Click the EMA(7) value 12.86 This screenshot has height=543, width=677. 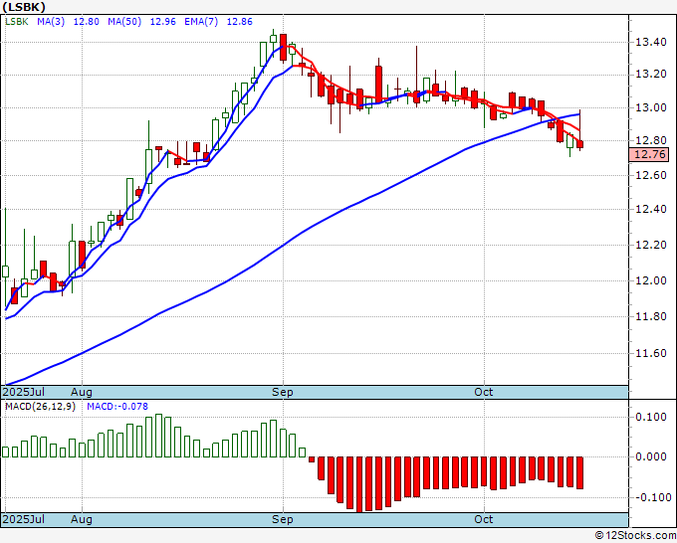[x=240, y=22]
